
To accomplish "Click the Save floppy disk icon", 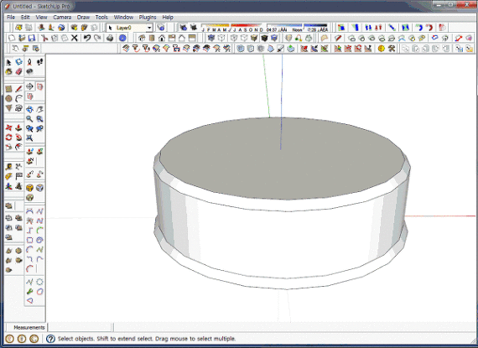I will pos(31,38).
